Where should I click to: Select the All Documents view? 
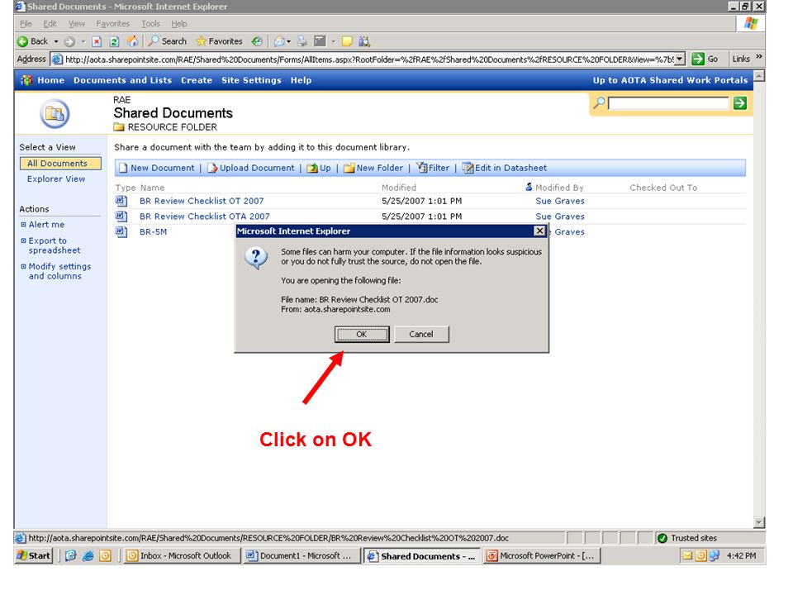click(60, 164)
